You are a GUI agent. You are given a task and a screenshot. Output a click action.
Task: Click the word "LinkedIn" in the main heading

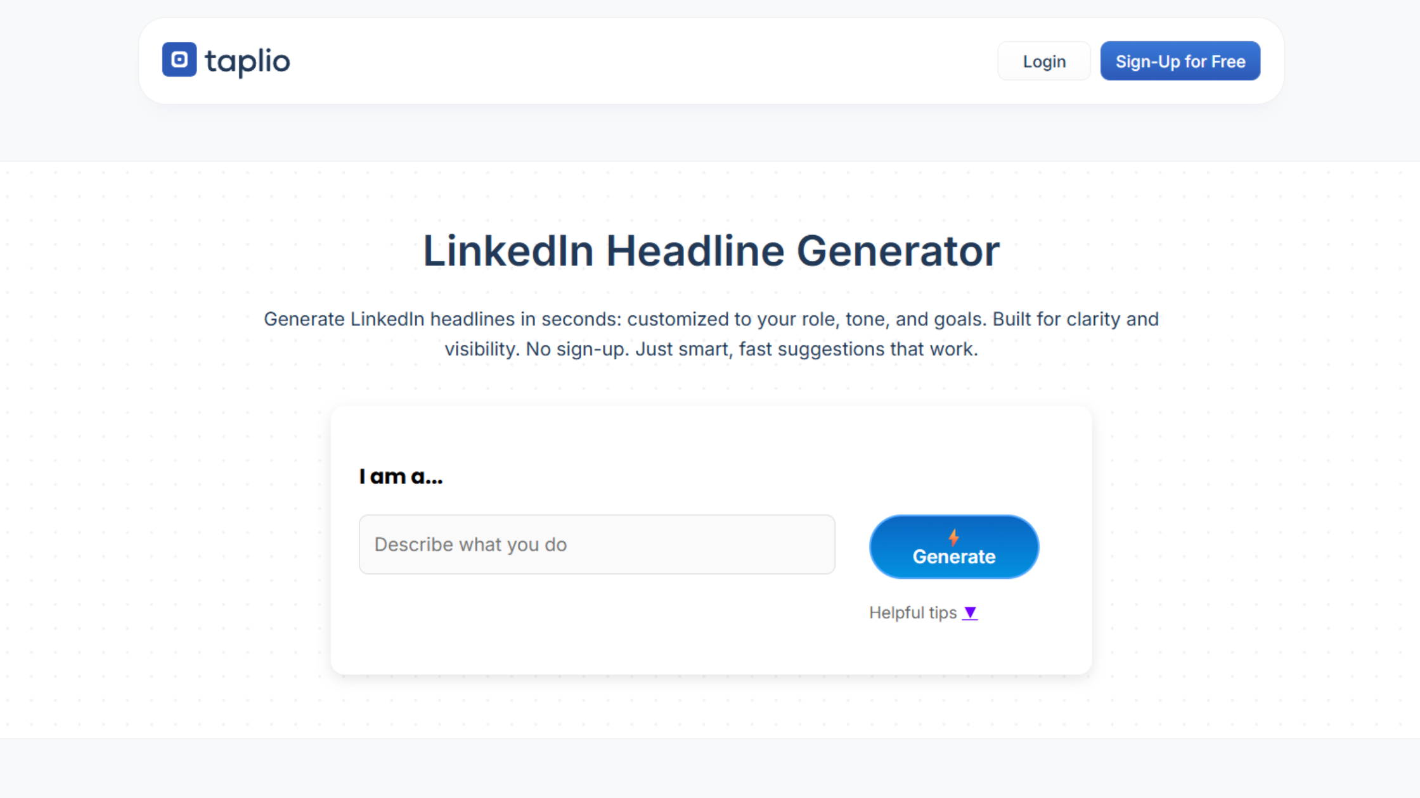coord(508,251)
